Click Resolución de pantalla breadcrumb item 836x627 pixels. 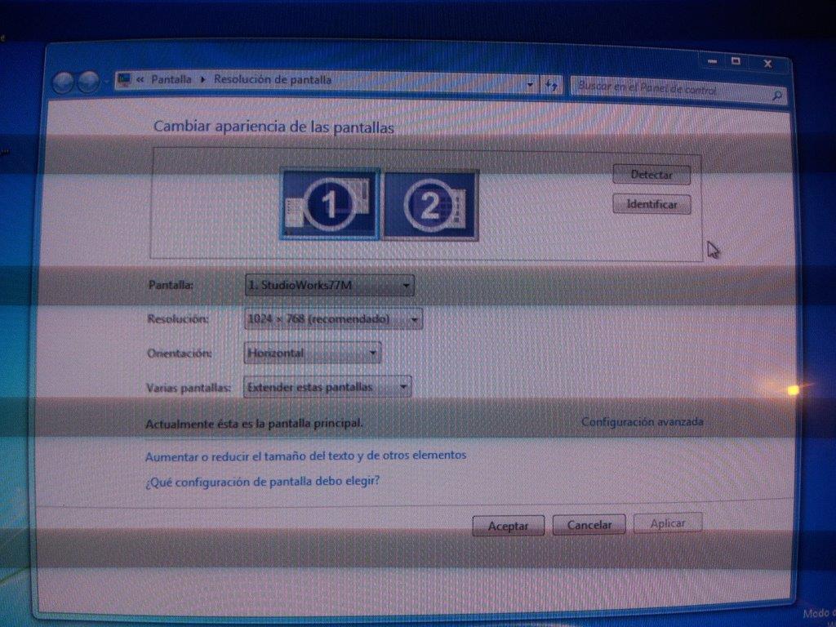tap(273, 80)
